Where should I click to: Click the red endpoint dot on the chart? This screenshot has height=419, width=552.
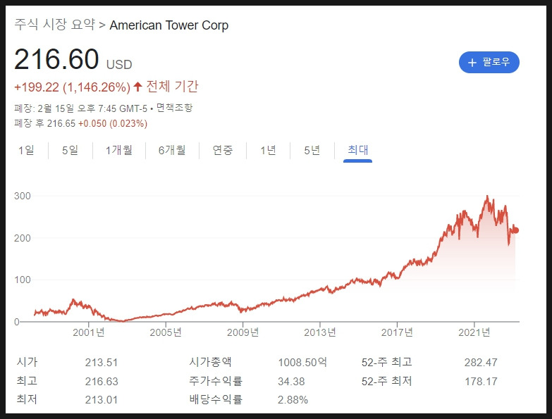(516, 230)
